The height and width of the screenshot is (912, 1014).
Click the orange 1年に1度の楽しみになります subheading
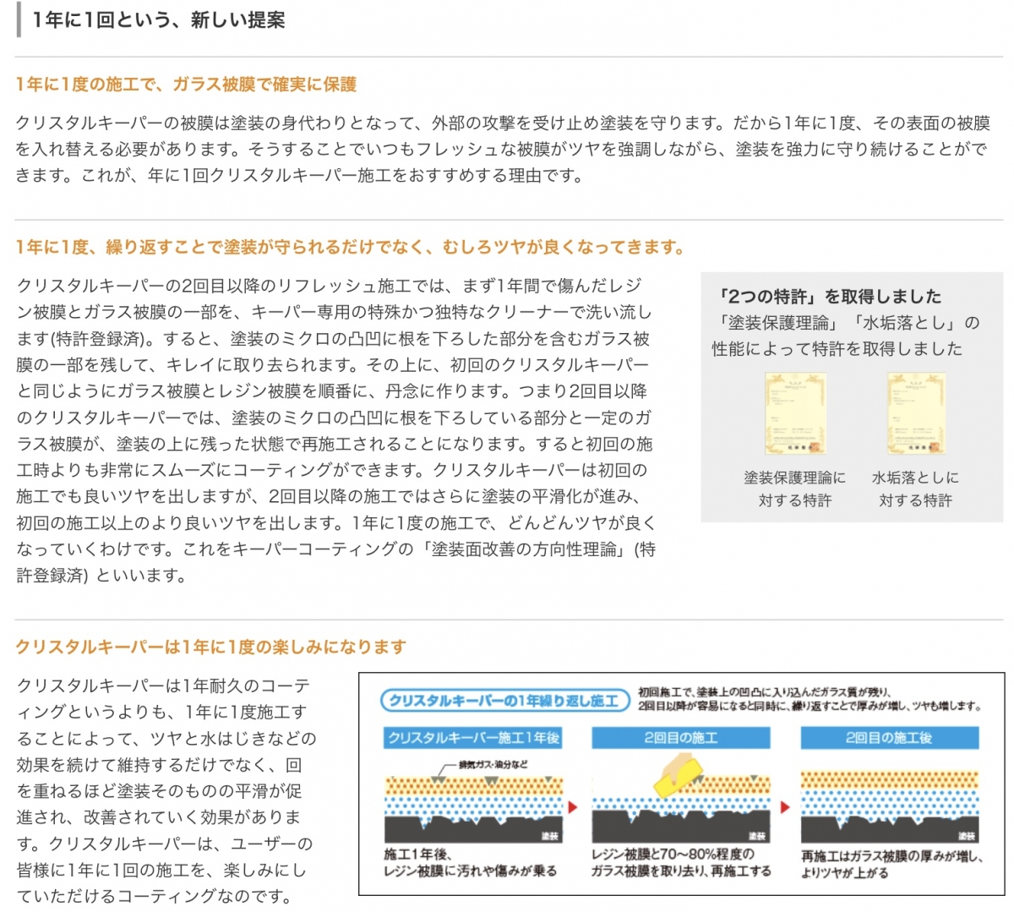(210, 647)
